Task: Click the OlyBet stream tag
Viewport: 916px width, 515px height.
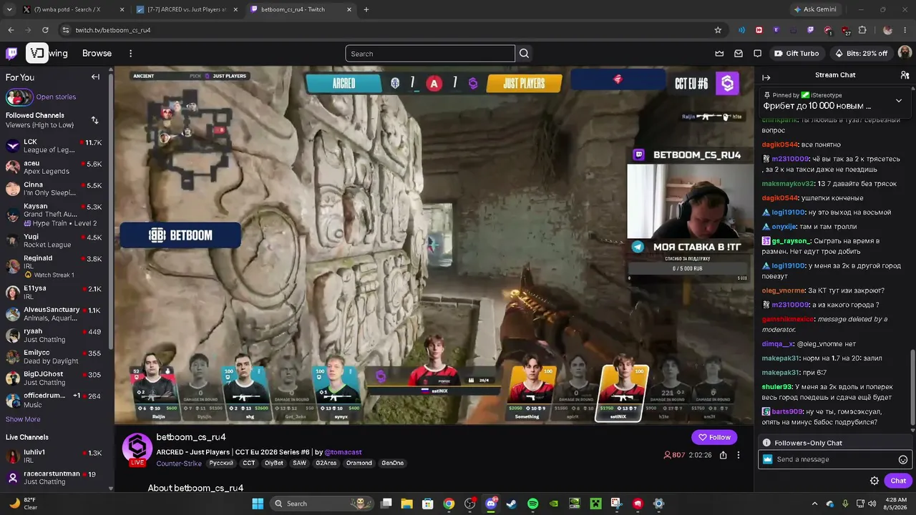Action: point(273,463)
